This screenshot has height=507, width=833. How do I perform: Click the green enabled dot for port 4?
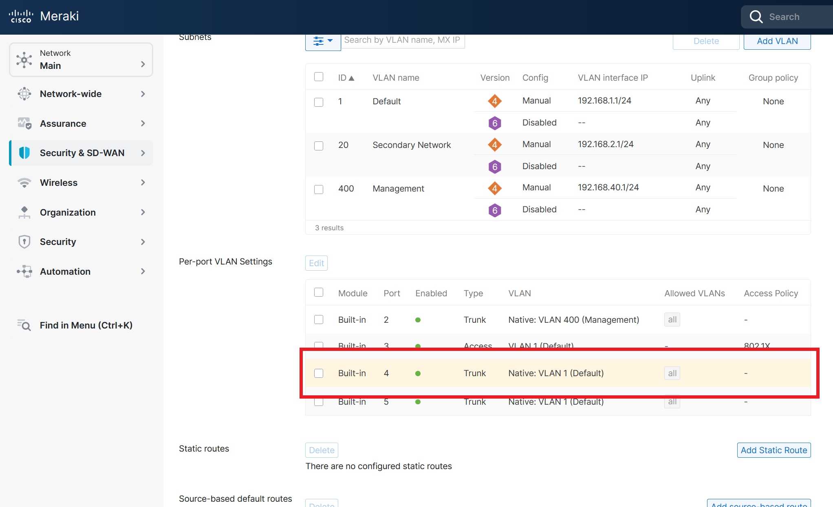point(418,373)
